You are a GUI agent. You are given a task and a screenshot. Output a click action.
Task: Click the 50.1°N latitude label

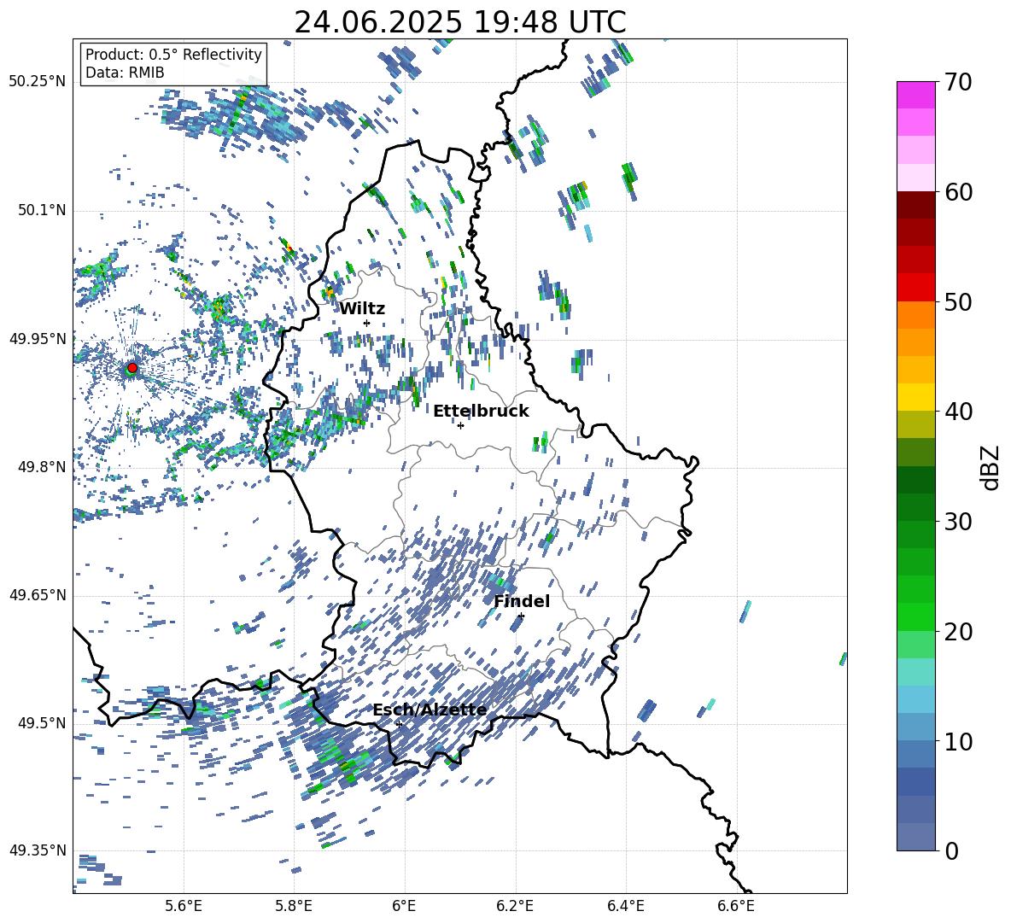(x=41, y=211)
